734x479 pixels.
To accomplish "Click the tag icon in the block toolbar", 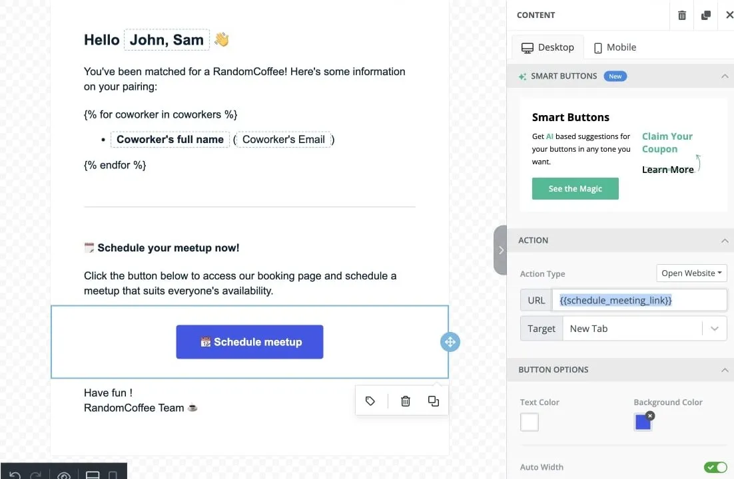I will pos(370,401).
